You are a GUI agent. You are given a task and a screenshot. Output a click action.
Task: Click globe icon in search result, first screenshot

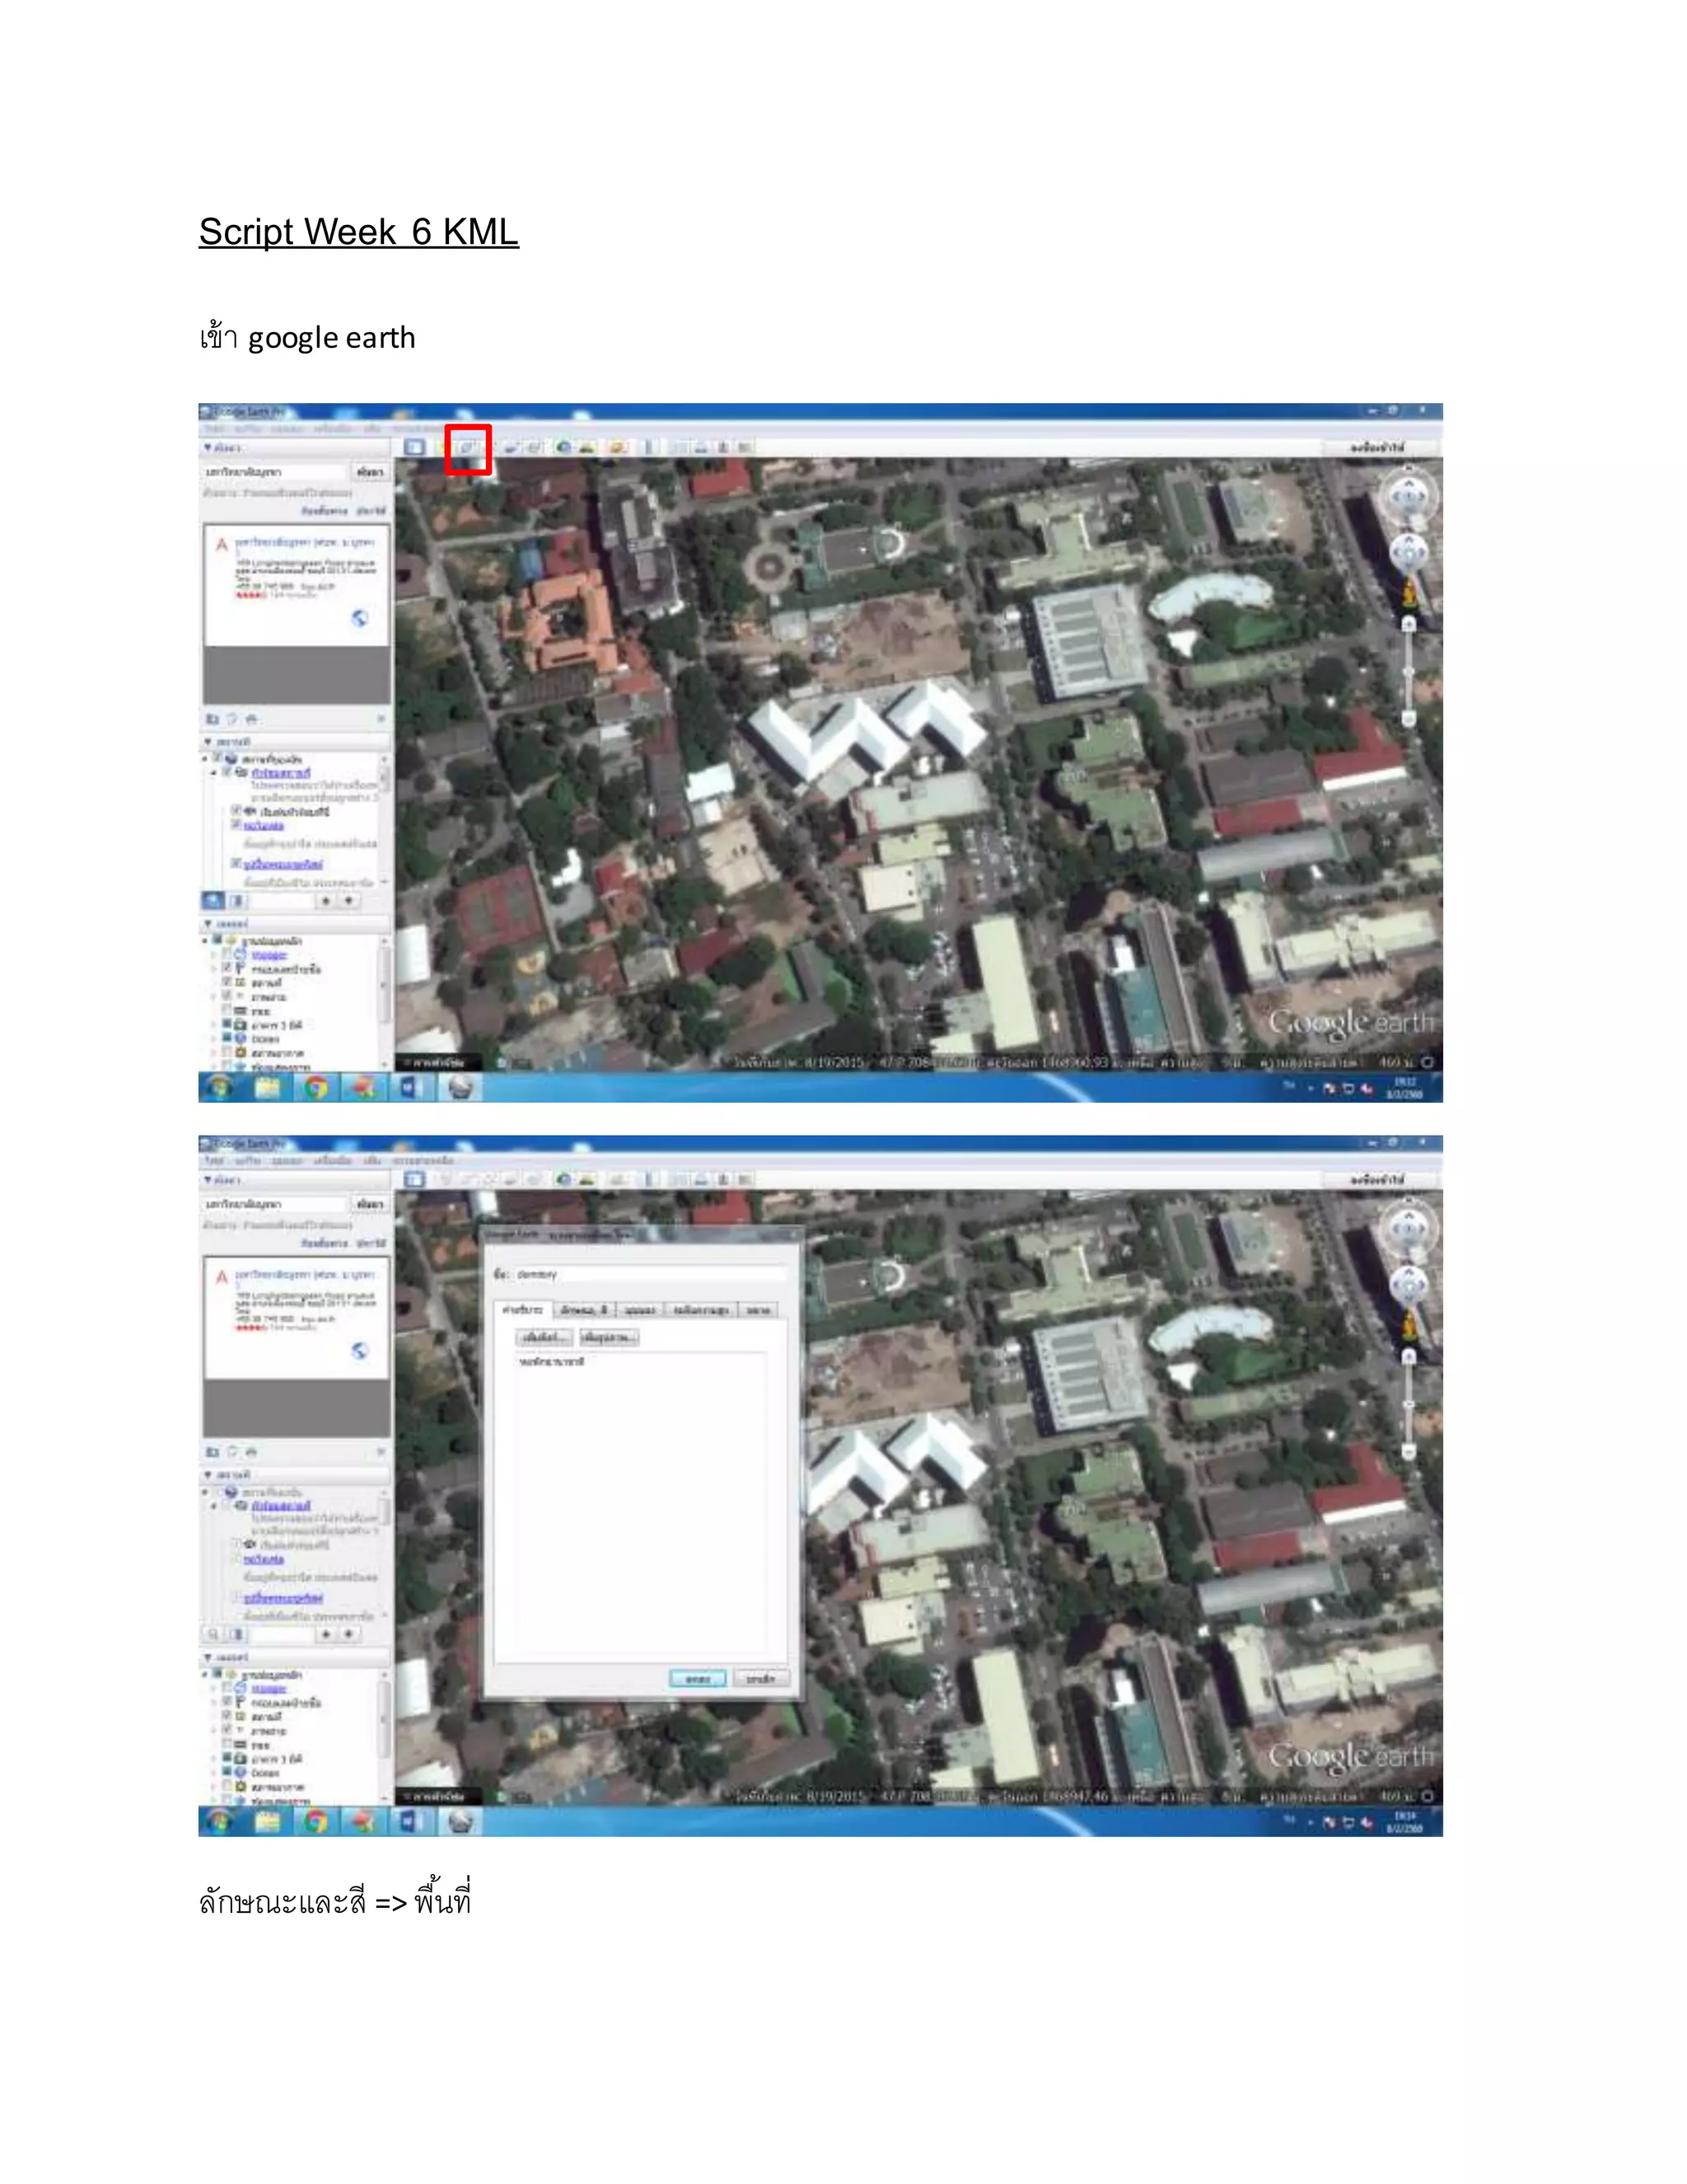360,618
